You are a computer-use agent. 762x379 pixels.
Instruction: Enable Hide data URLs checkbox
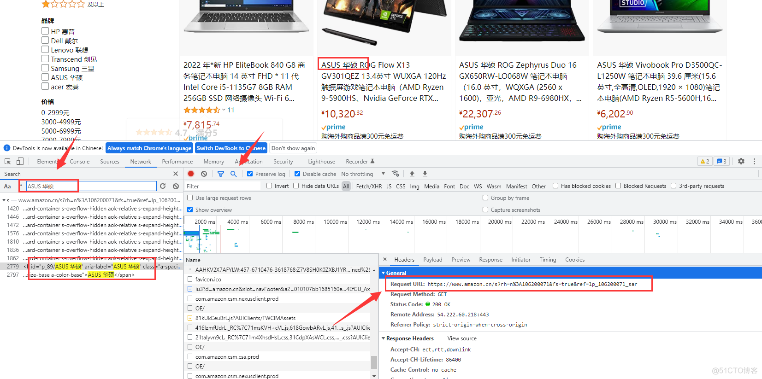click(x=296, y=186)
